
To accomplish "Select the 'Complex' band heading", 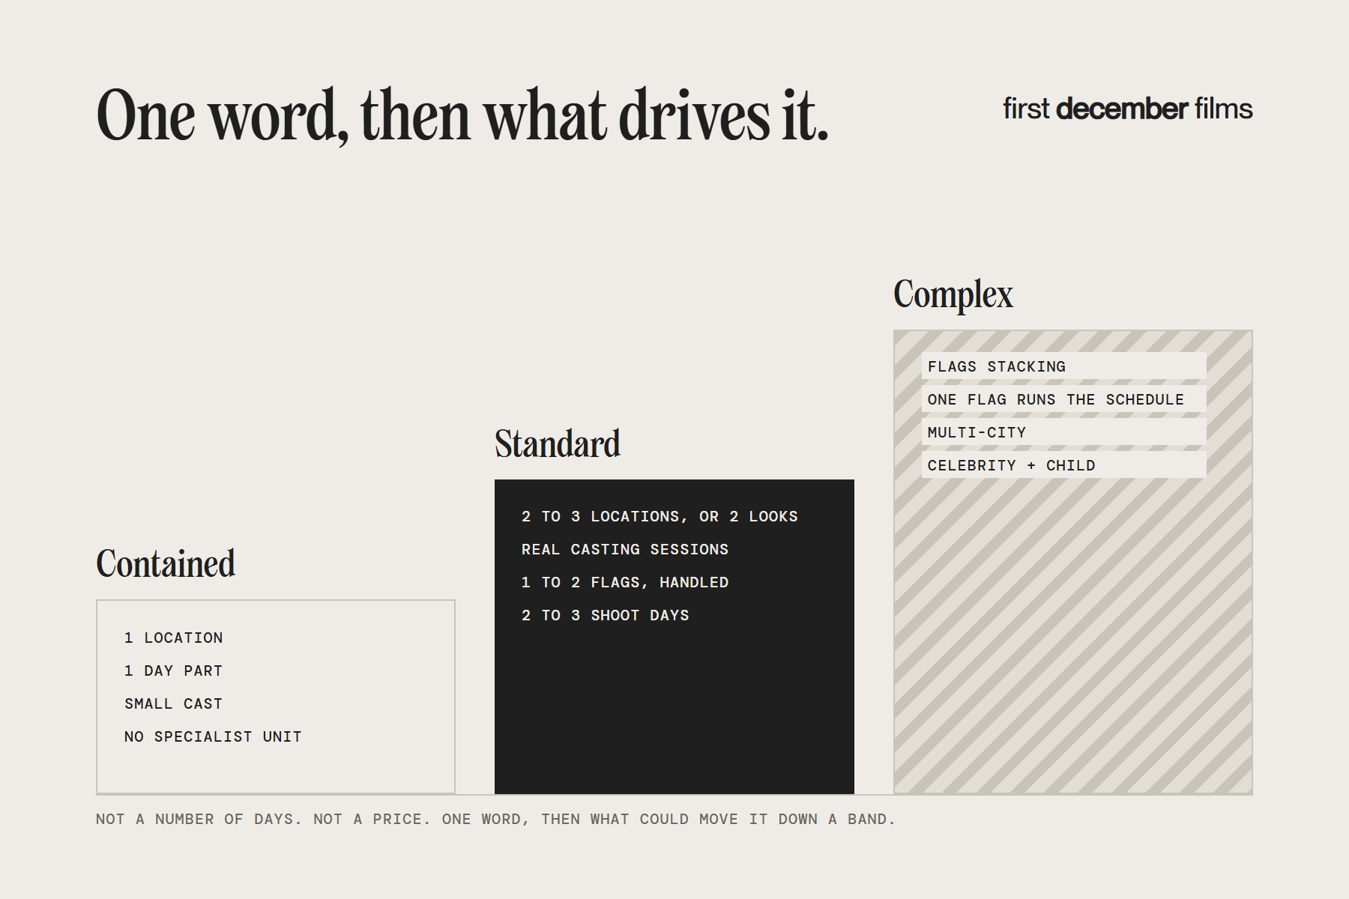I will [953, 294].
